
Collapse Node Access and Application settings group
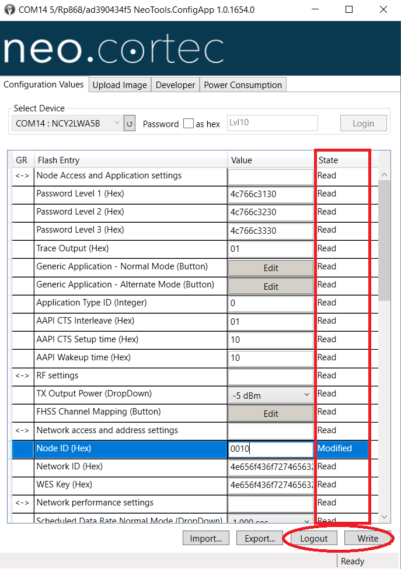point(22,175)
